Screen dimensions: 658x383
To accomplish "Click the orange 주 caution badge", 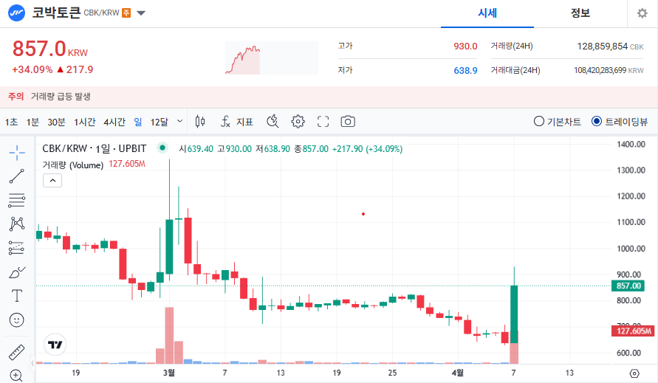I will point(126,13).
